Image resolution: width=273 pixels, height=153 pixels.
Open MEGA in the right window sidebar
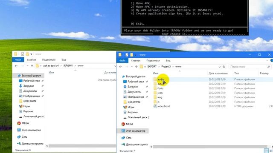128,124
